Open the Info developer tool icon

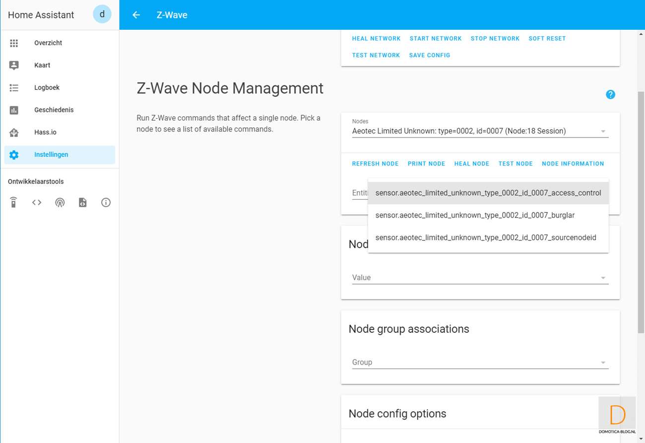coord(106,203)
